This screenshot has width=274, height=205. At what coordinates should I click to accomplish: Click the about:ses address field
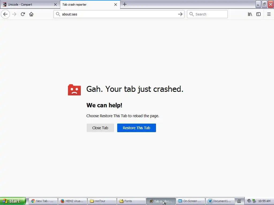click(x=119, y=14)
